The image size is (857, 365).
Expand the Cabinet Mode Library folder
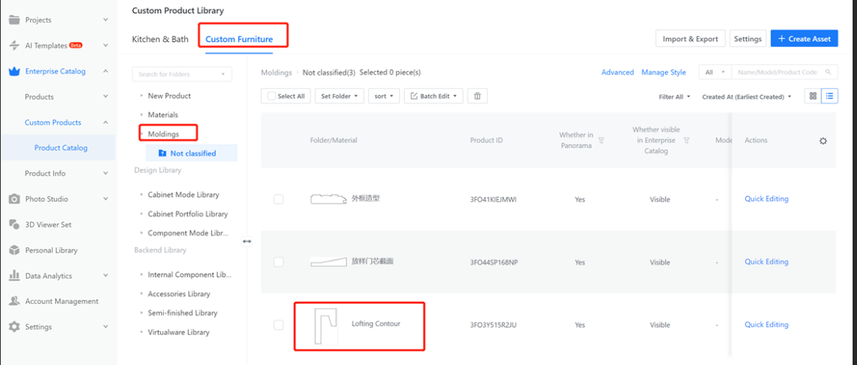coord(142,195)
